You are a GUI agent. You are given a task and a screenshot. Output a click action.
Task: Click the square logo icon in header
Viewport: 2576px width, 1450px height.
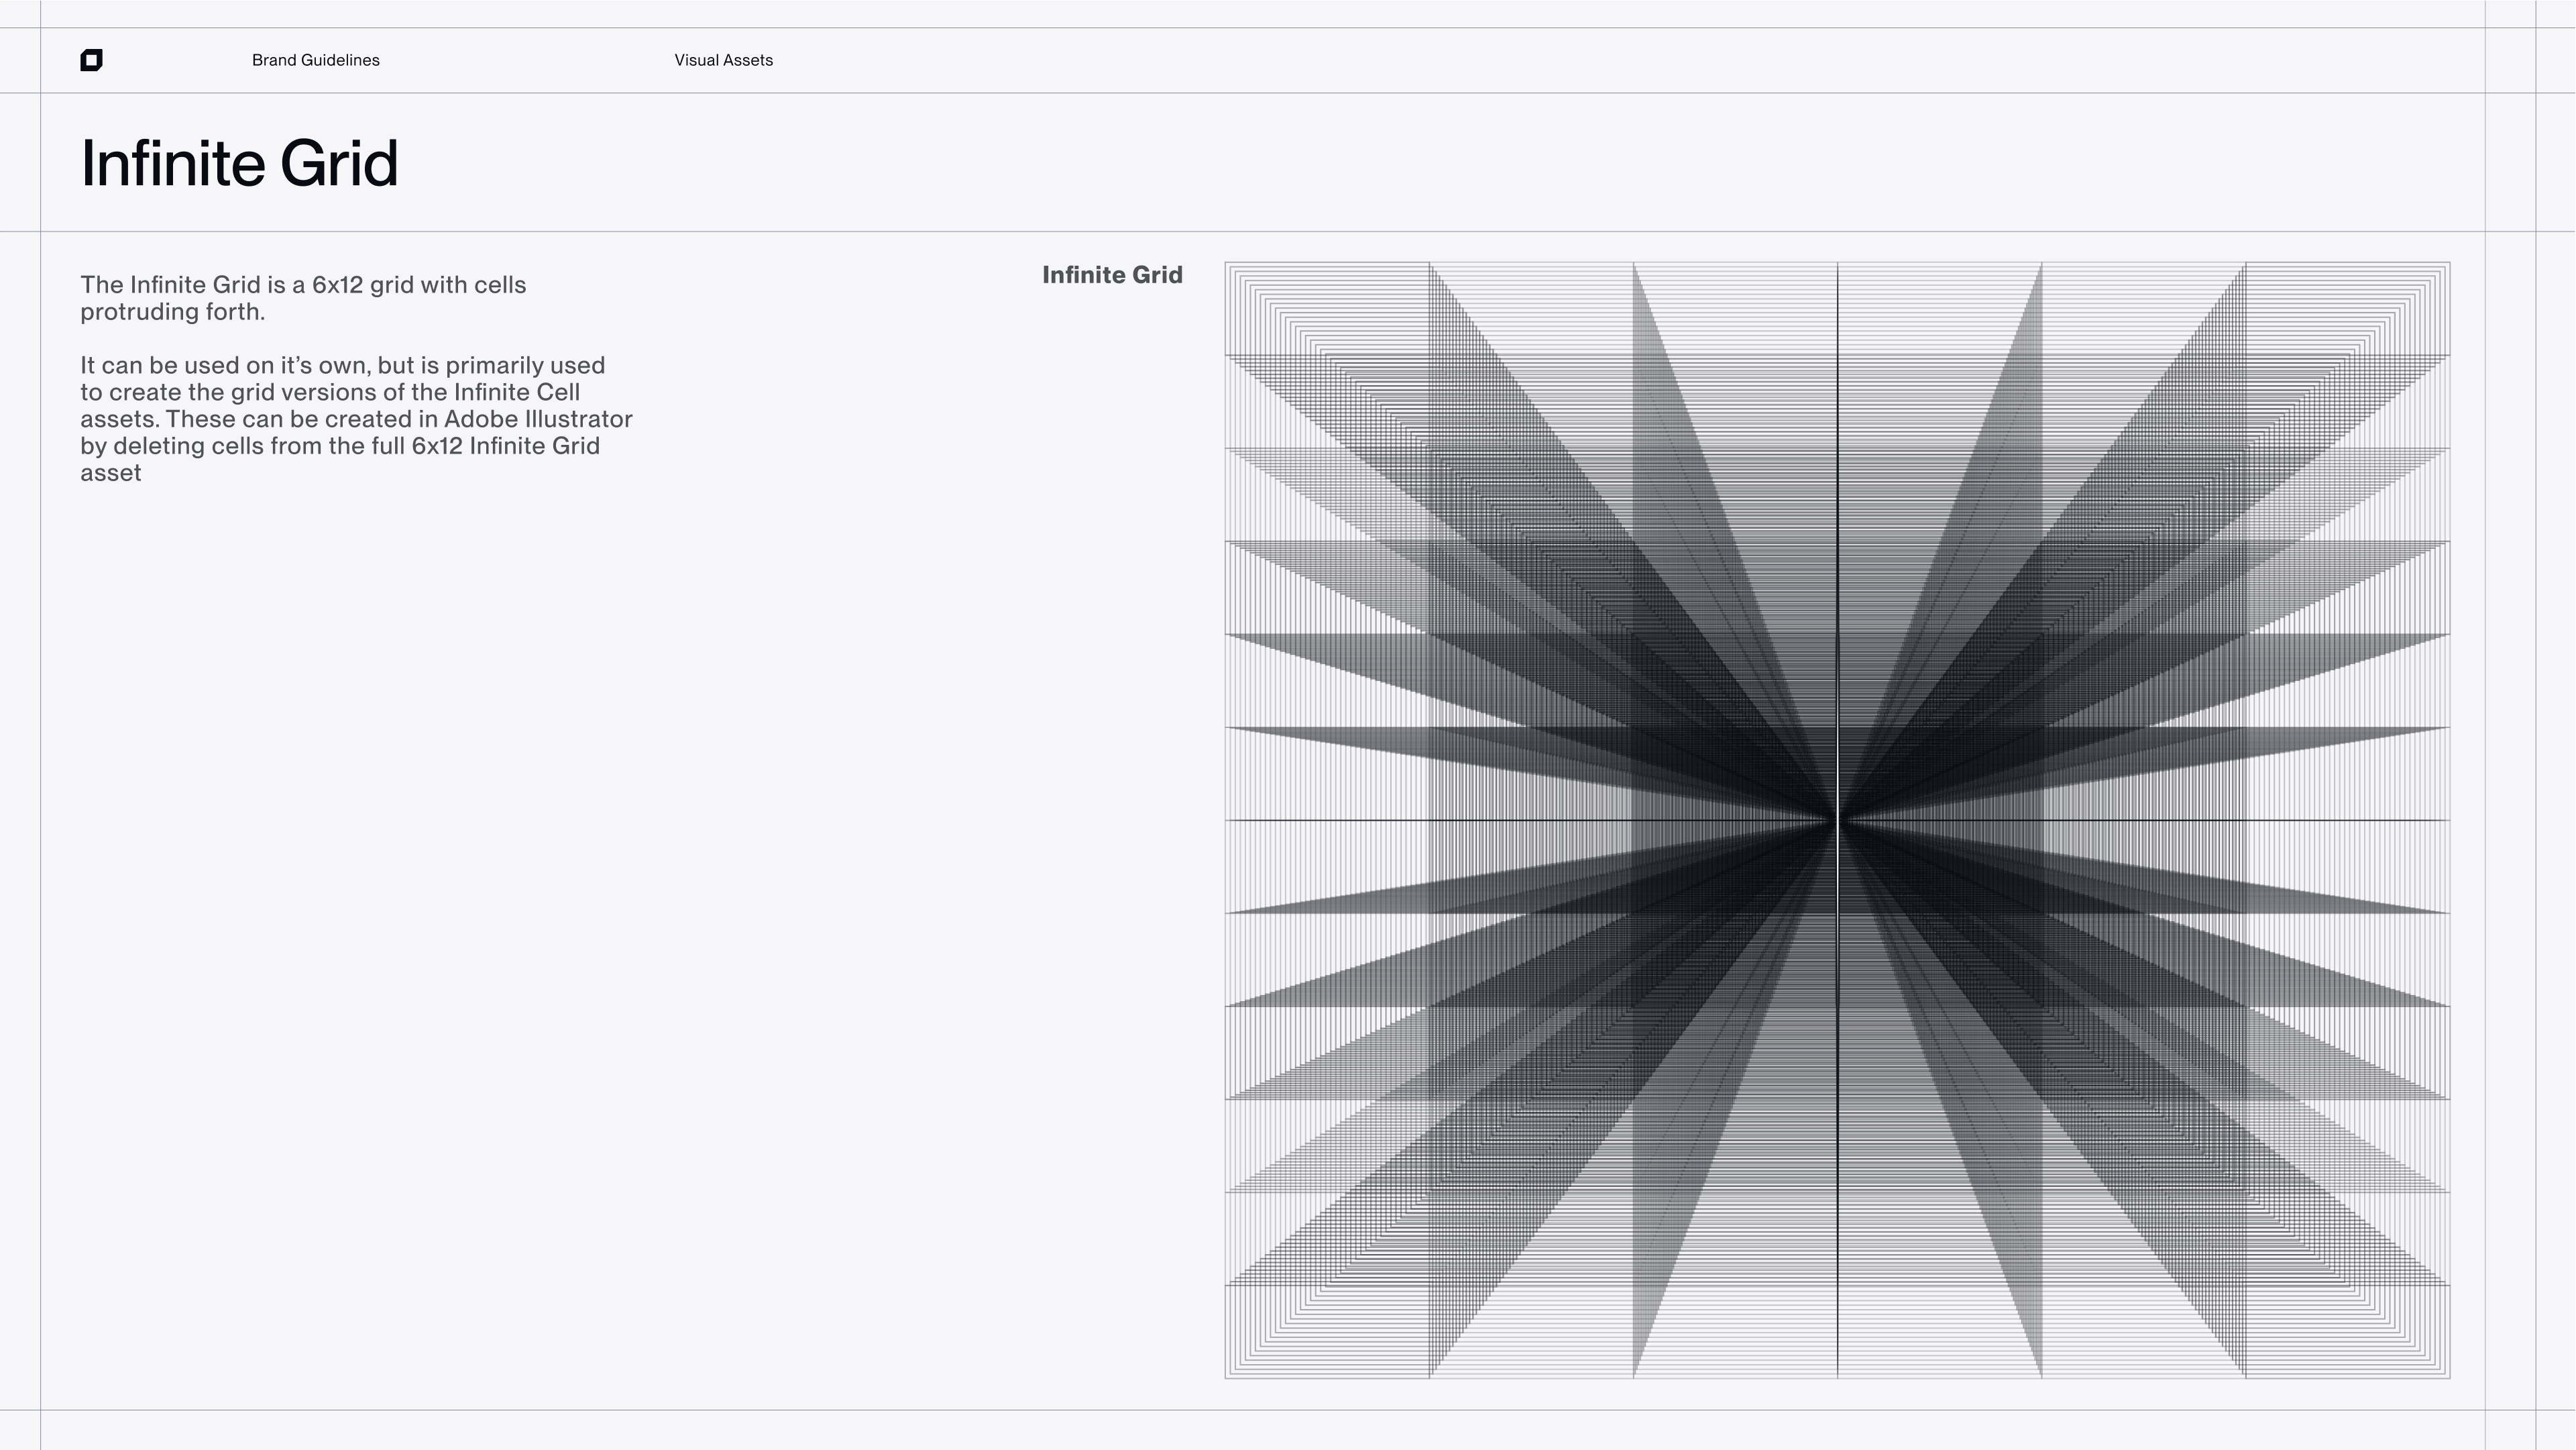[91, 60]
